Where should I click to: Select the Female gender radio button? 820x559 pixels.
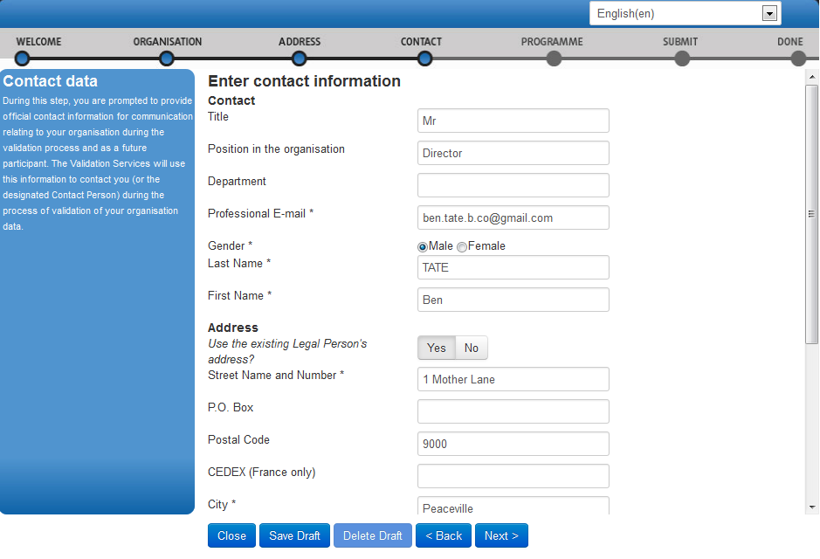tap(462, 247)
